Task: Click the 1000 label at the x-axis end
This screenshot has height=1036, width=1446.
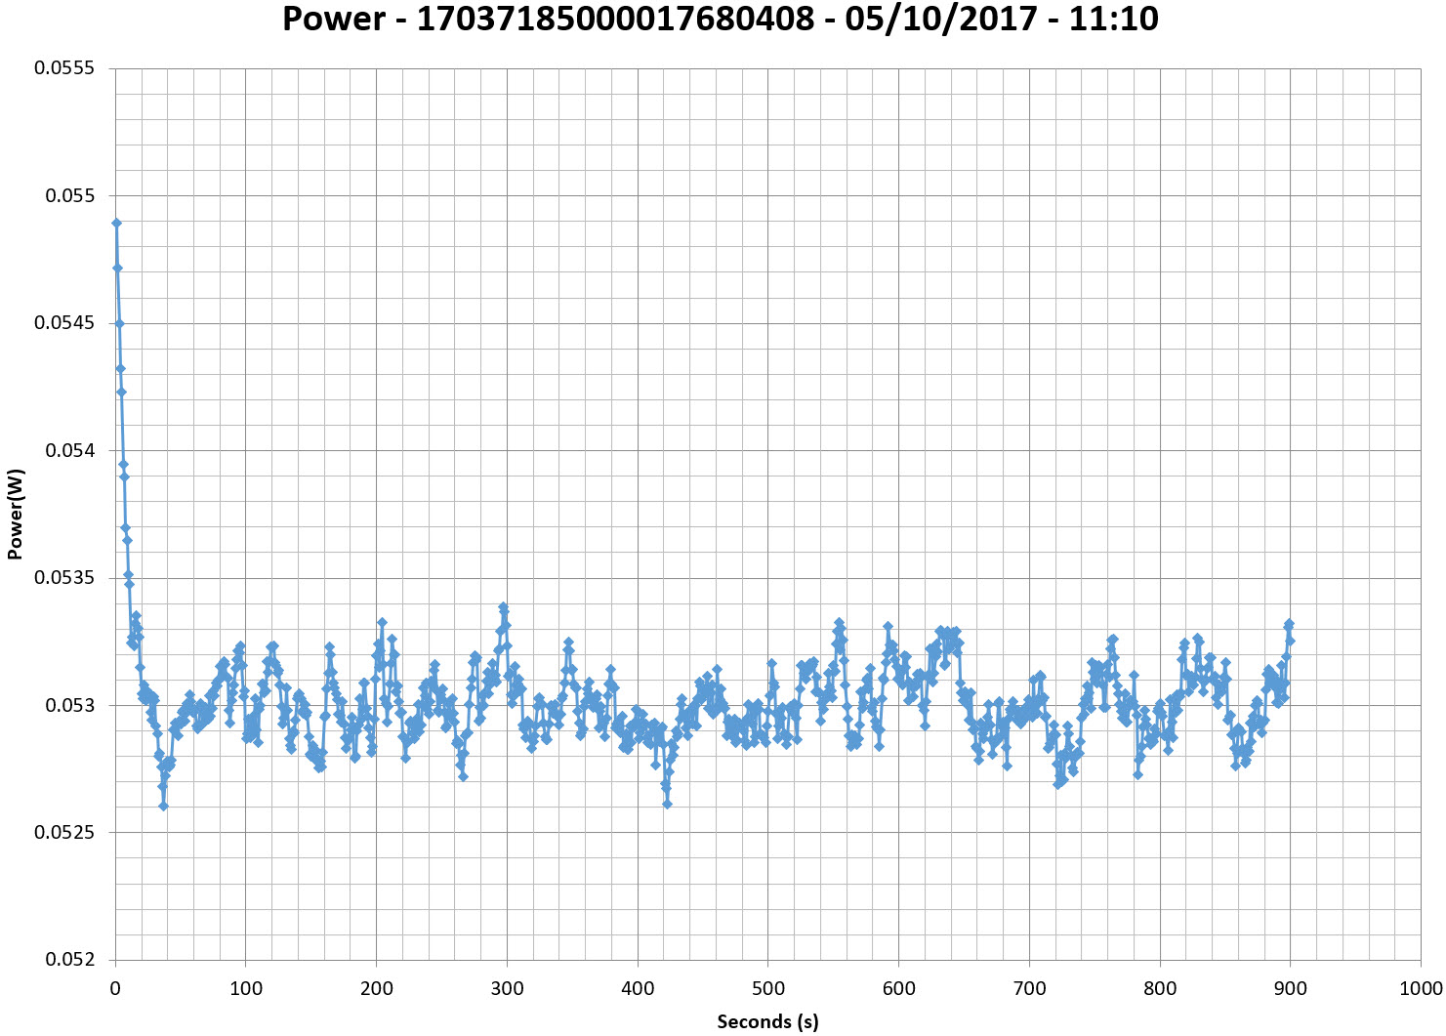Action: (1420, 988)
